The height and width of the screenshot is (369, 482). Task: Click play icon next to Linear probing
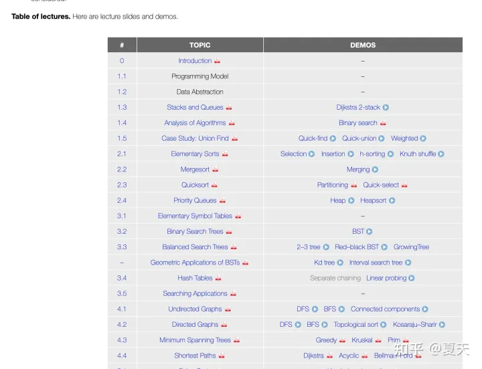pos(411,278)
